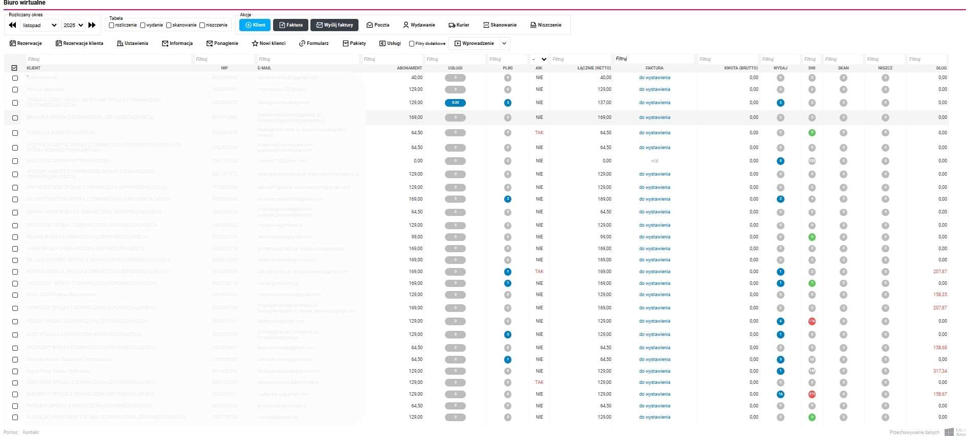Toggle Filtry dodatkowe checkbox
This screenshot has height=436, width=966.
(412, 44)
